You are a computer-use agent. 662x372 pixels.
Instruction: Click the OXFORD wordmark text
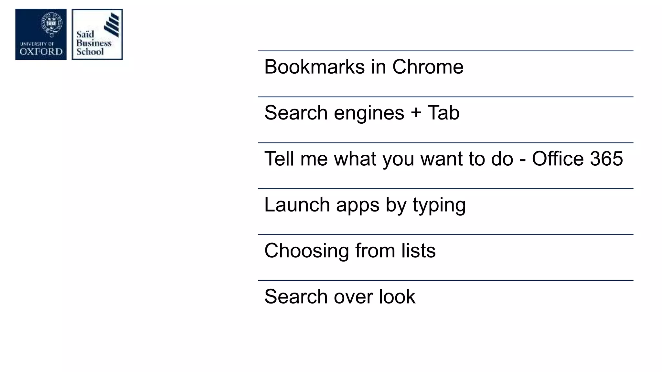(41, 52)
